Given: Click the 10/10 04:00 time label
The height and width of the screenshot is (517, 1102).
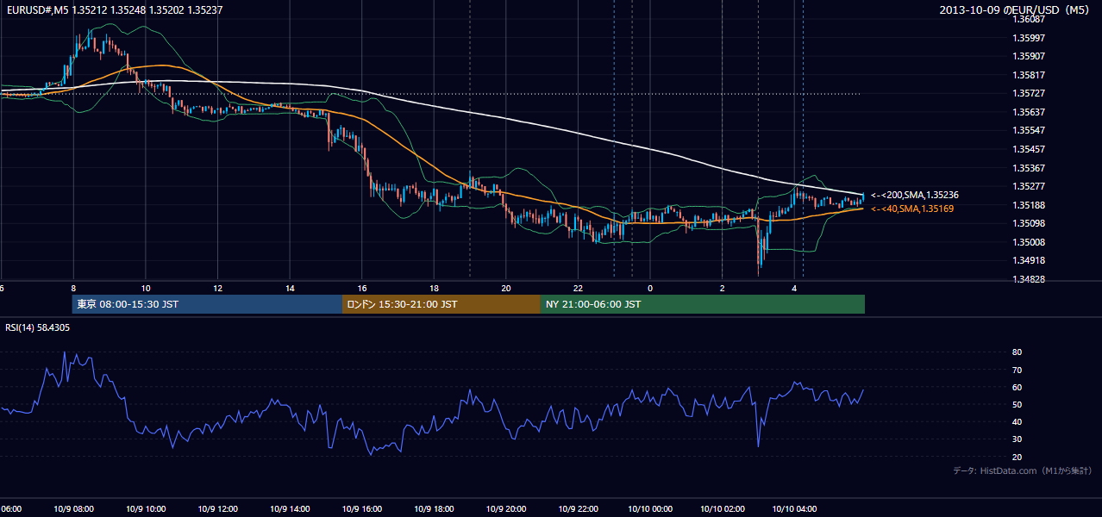Looking at the screenshot, I should point(794,509).
